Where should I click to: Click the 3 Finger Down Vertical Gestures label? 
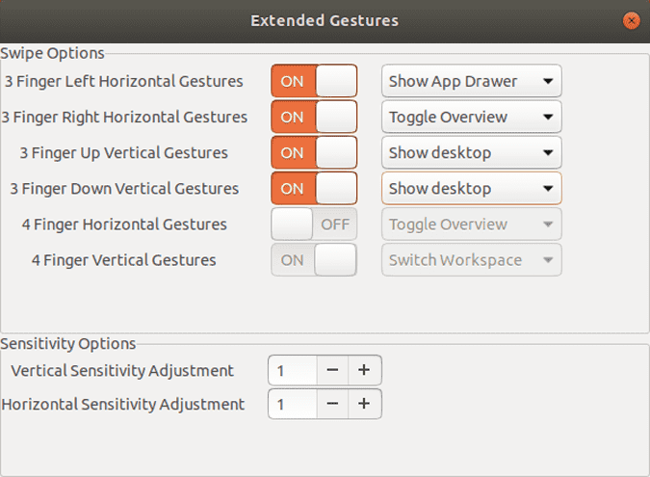pos(124,189)
